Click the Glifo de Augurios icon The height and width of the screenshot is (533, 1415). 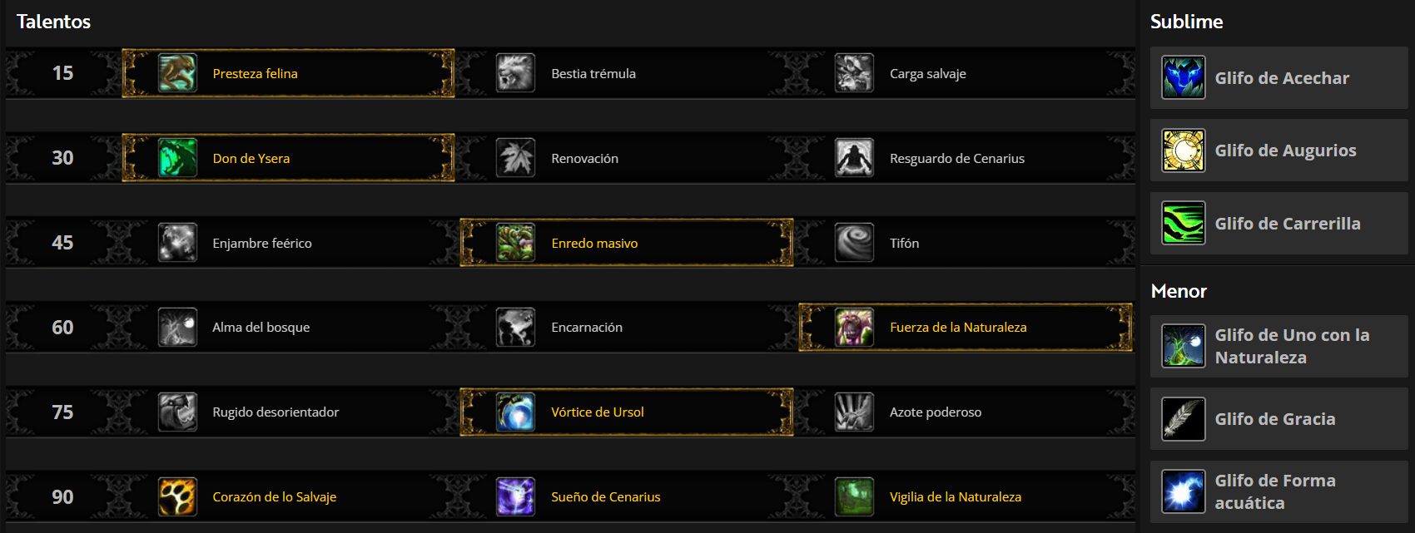1184,151
